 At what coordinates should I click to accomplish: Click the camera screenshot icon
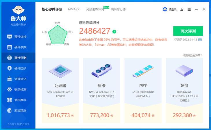pyautogui.click(x=200, y=39)
